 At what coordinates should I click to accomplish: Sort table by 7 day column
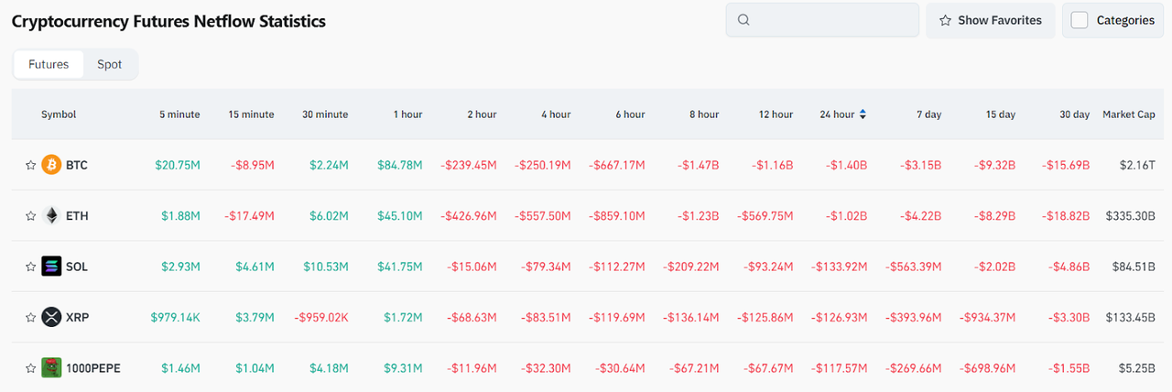[928, 114]
